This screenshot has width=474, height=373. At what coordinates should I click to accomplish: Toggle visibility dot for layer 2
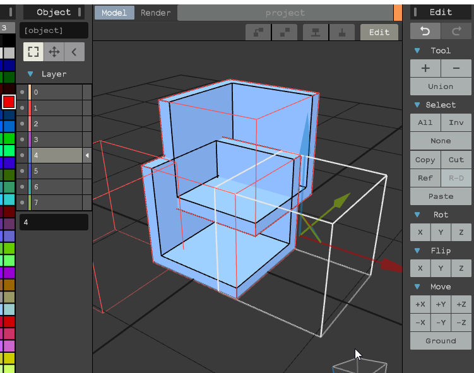[x=22, y=124]
